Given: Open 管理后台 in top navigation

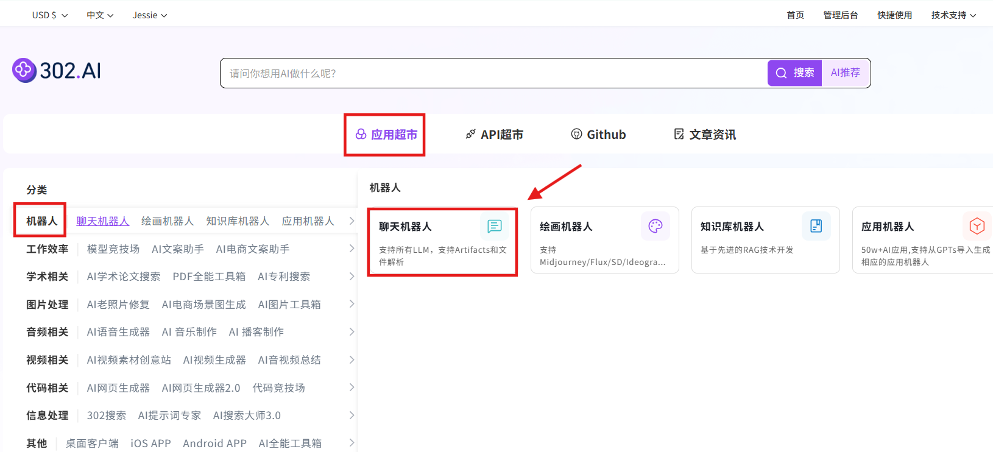Looking at the screenshot, I should [x=840, y=15].
